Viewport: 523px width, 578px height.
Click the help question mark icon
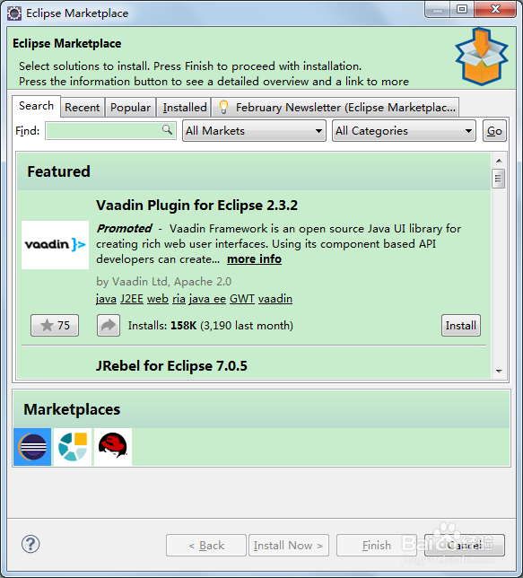[x=31, y=544]
